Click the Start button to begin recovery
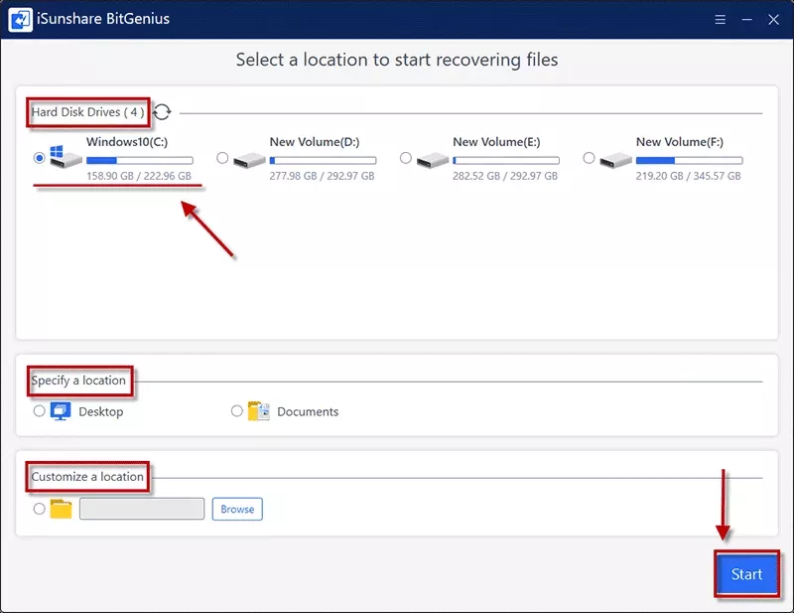The height and width of the screenshot is (613, 794). (746, 574)
